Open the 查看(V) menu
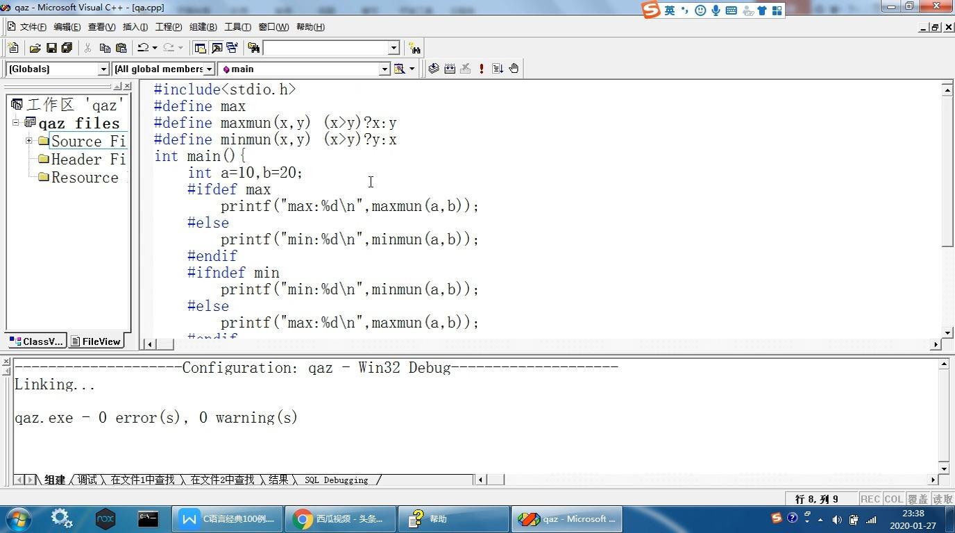This screenshot has width=955, height=533. coord(101,27)
